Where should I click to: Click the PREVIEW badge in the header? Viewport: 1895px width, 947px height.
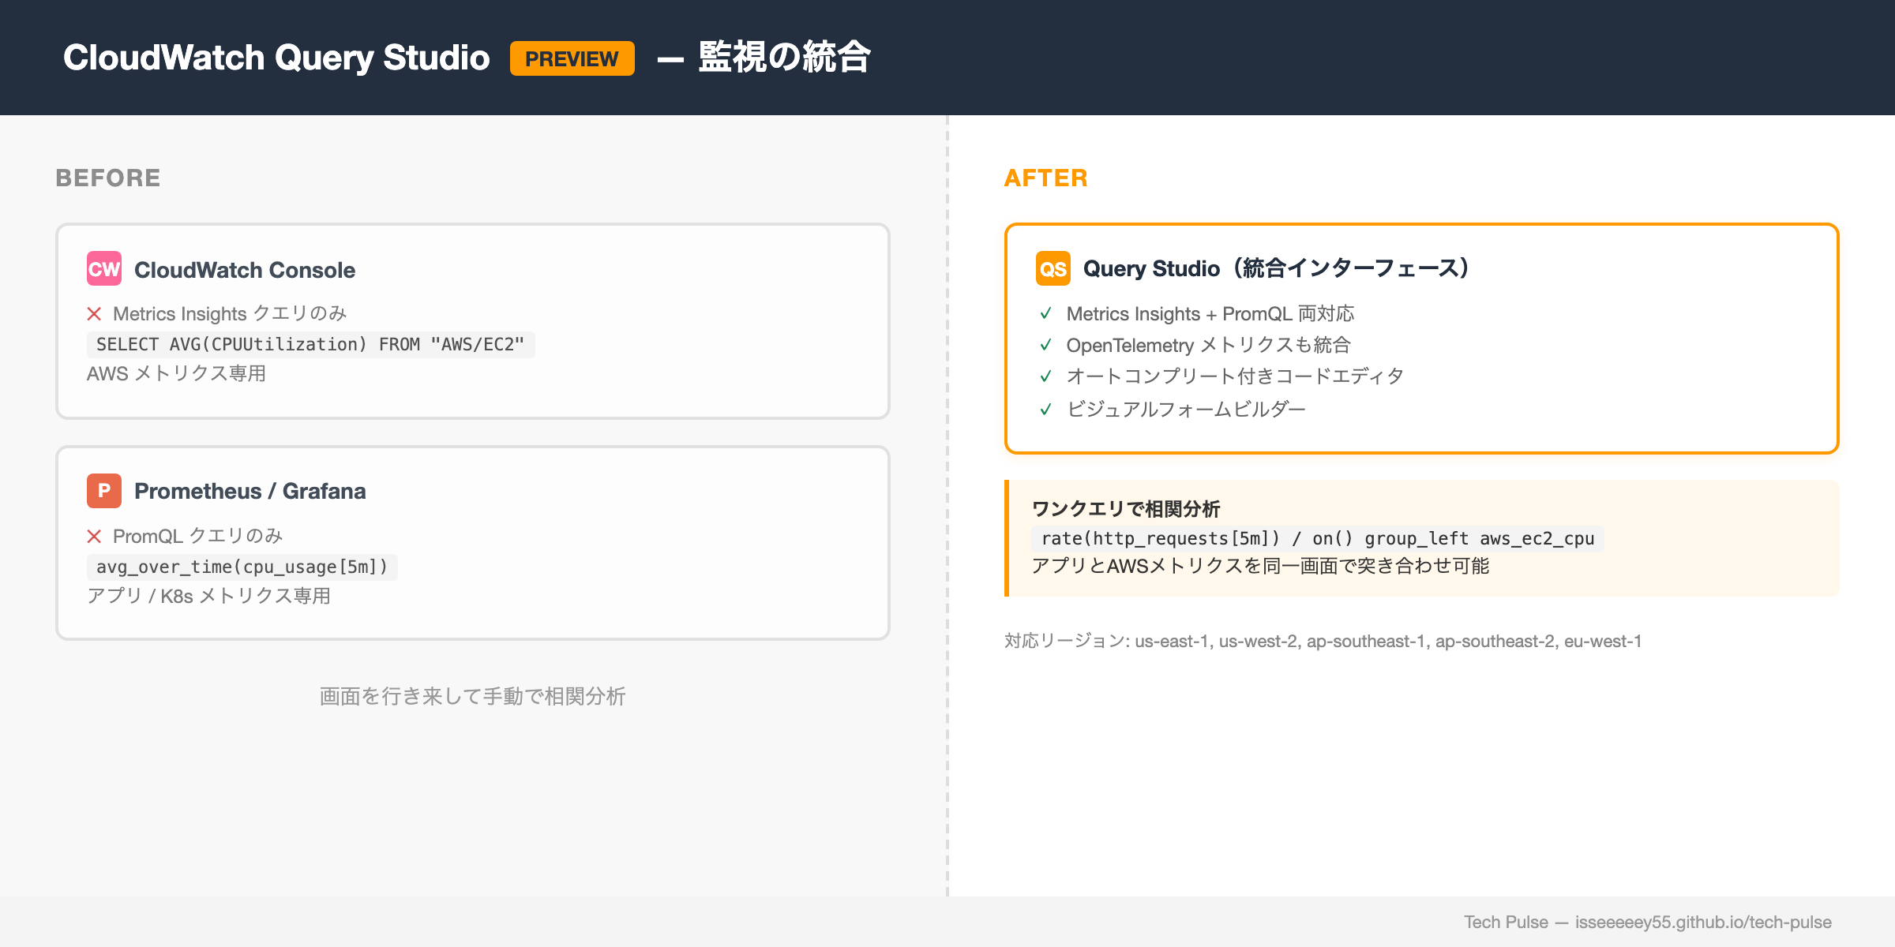pyautogui.click(x=571, y=58)
